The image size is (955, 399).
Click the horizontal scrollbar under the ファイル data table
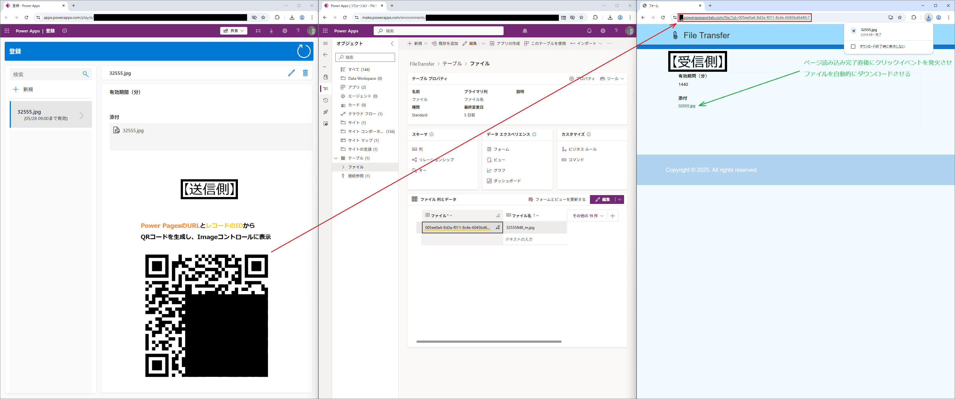[x=489, y=341]
